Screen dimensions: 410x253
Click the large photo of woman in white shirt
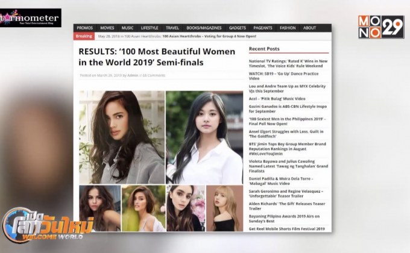204,137
